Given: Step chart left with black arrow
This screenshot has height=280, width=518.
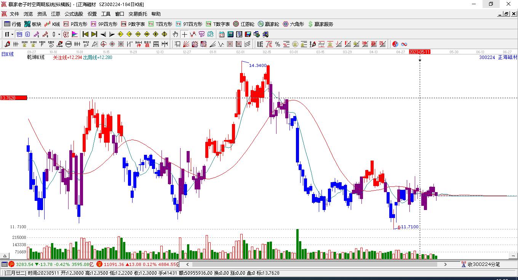Looking at the screenshot, I should tap(103, 34).
